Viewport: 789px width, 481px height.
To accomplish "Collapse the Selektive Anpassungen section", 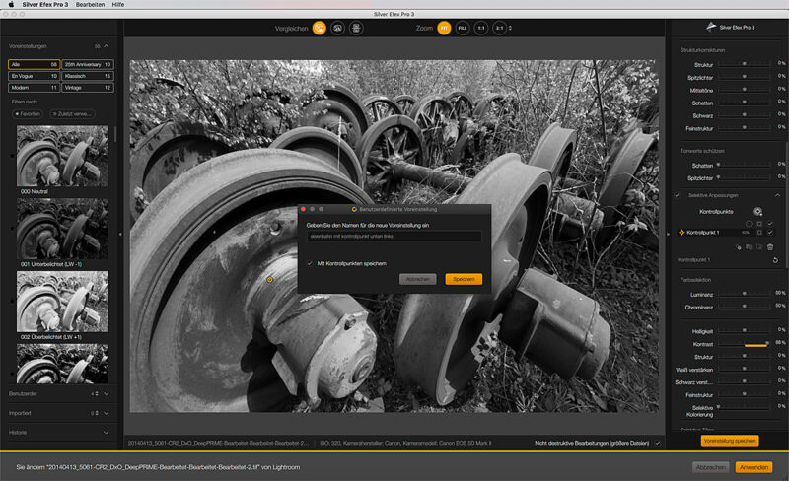I will [777, 195].
